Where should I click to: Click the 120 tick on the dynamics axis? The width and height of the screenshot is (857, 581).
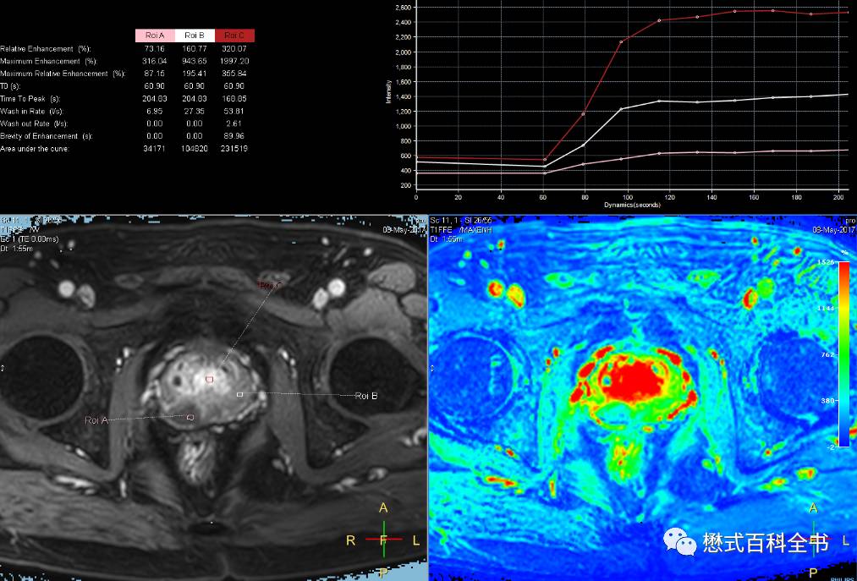pos(669,197)
